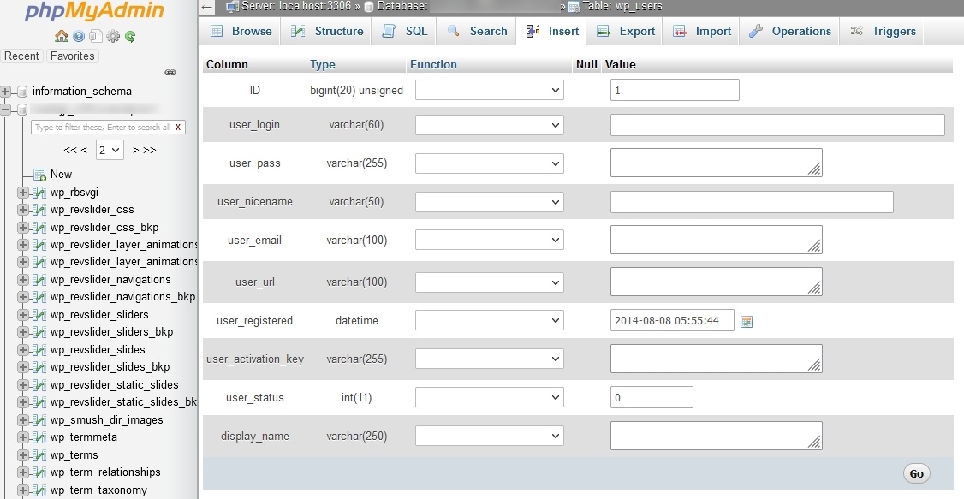Open Function dropdown for user_pass

click(x=490, y=163)
